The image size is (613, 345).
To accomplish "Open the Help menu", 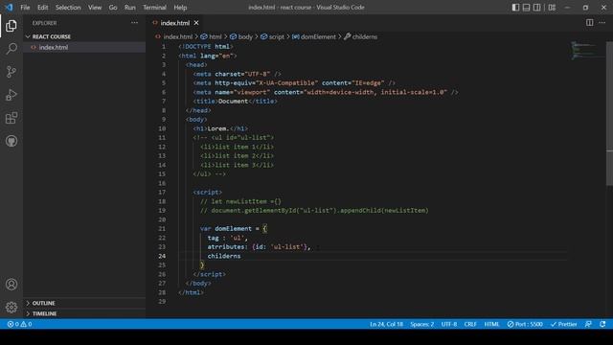I will (180, 8).
